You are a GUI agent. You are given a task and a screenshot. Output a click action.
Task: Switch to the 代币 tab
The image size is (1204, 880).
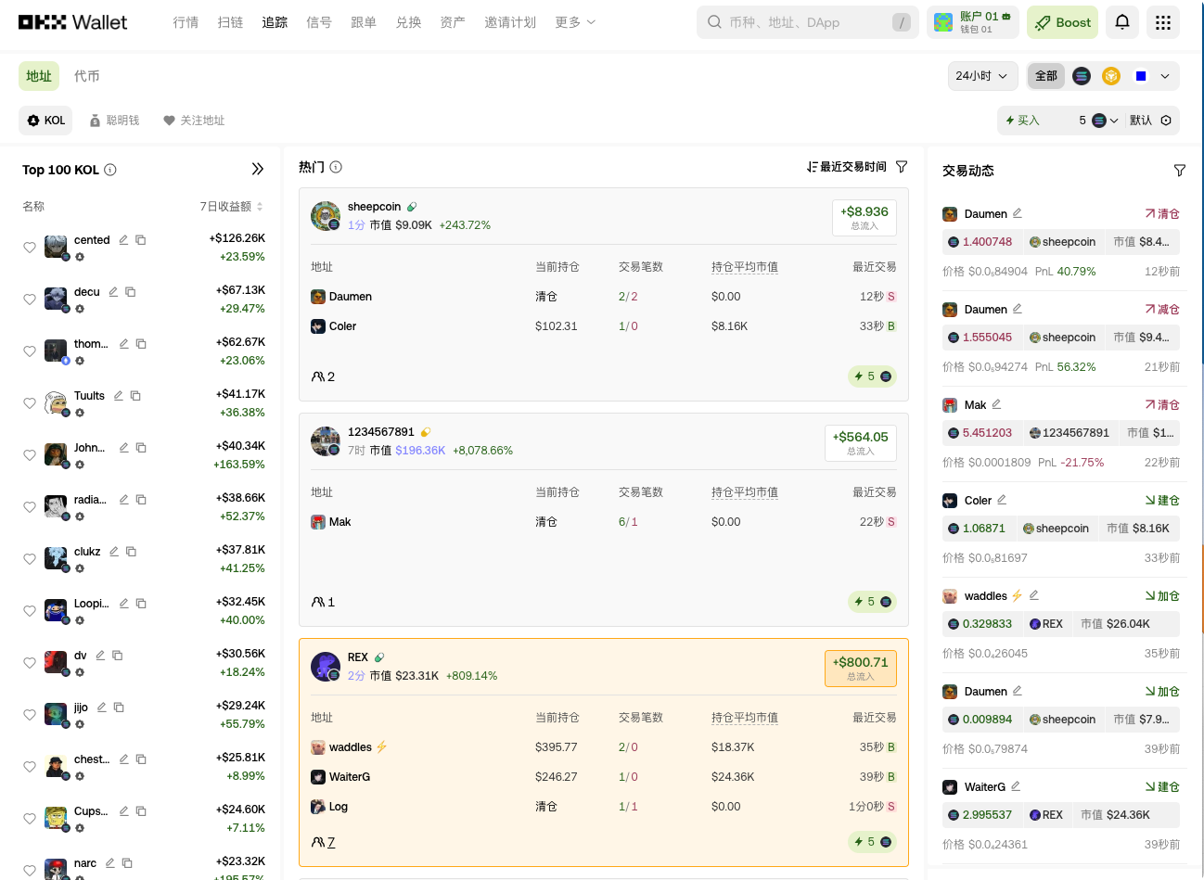click(x=86, y=75)
